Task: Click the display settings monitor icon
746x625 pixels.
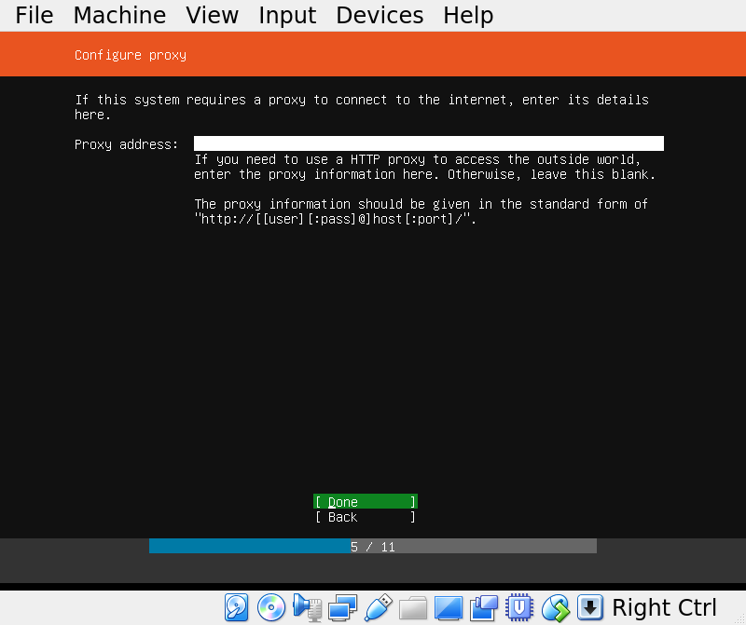Action: click(449, 608)
